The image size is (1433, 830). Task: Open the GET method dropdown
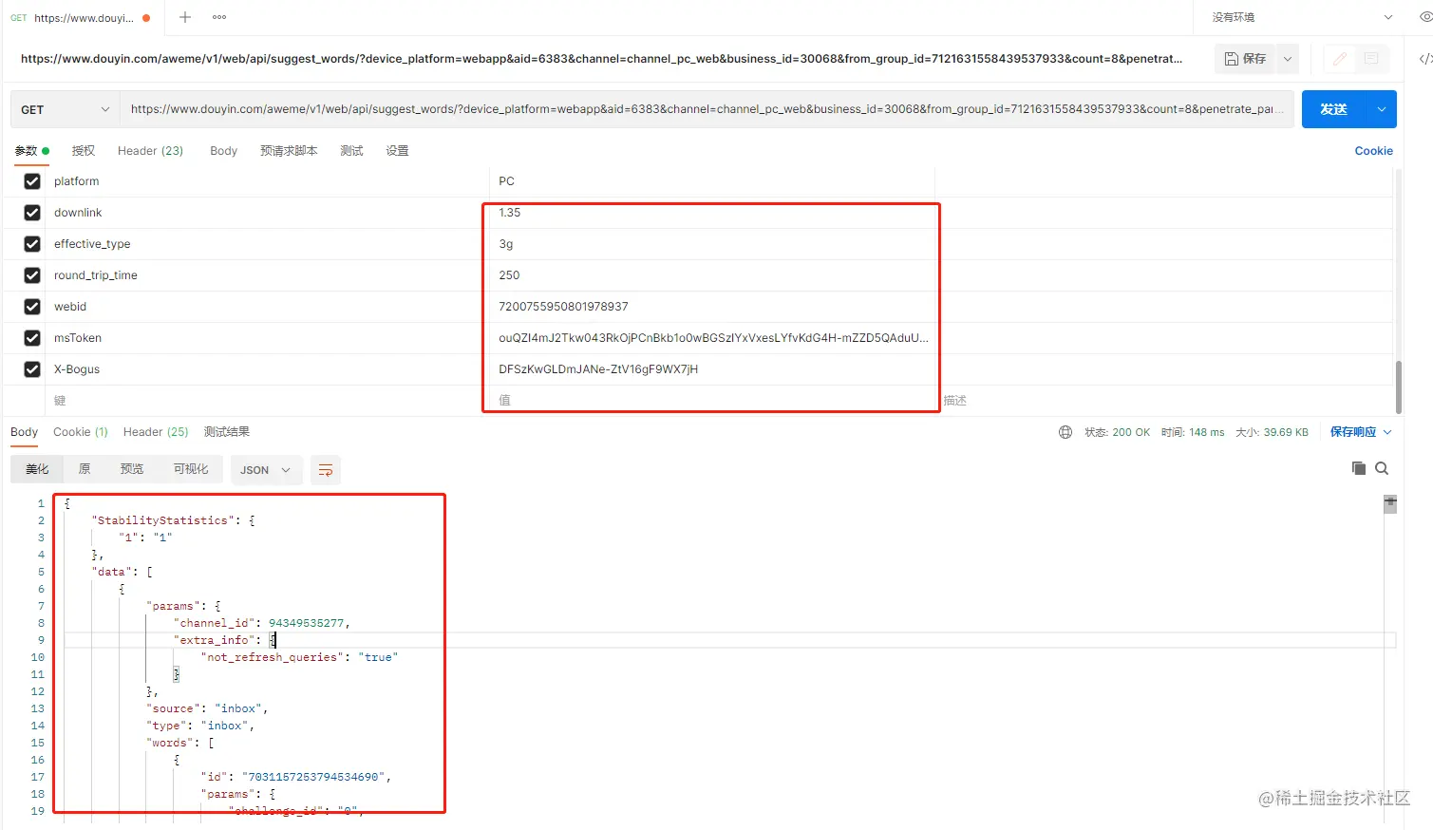[x=65, y=109]
